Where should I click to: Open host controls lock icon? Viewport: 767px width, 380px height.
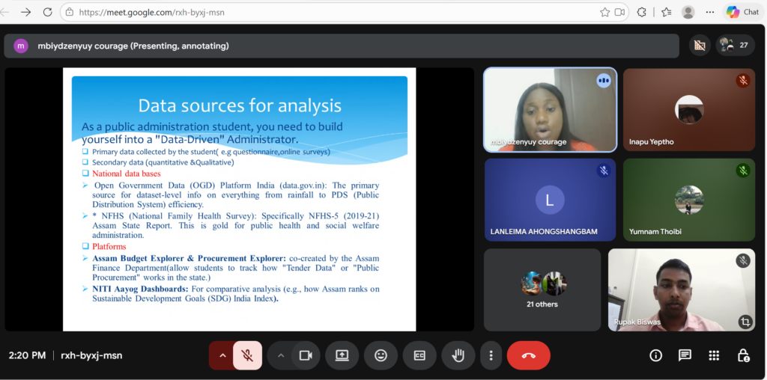(x=743, y=355)
